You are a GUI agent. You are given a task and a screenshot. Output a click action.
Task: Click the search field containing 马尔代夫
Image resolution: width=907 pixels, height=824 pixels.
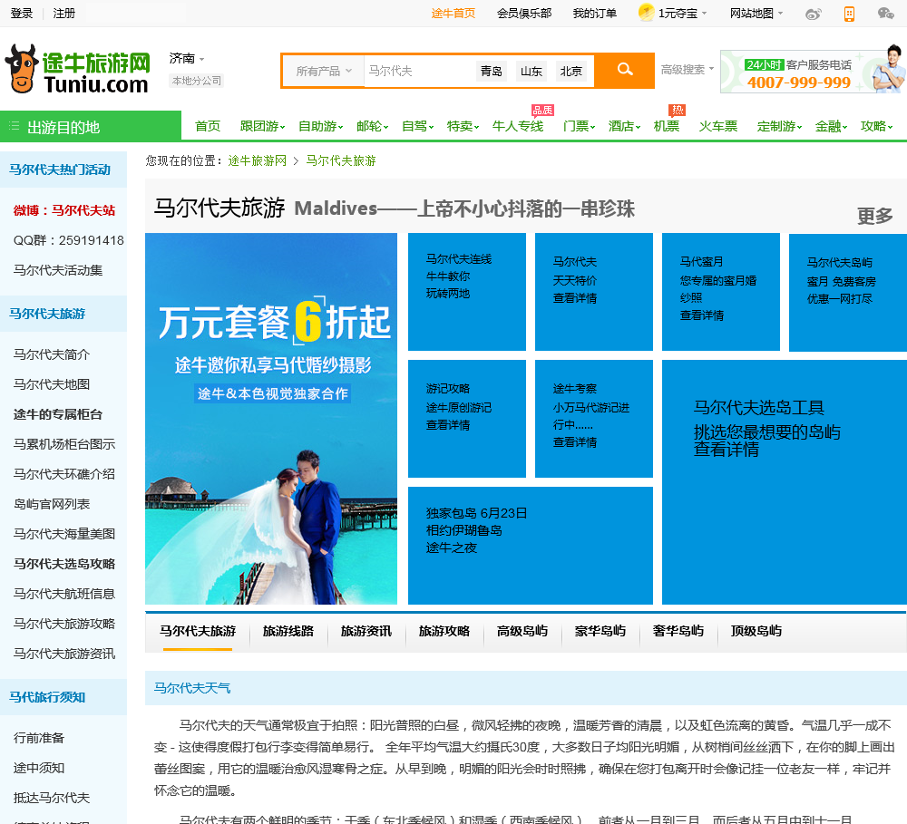[419, 71]
